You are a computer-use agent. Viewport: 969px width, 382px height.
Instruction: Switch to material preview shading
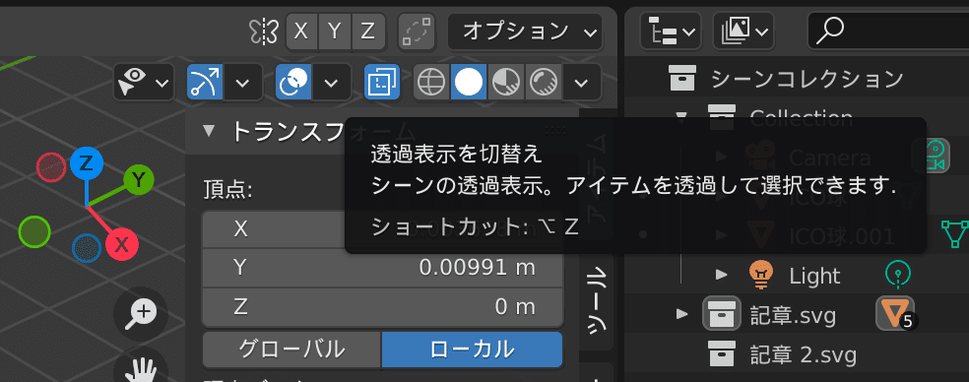pyautogui.click(x=505, y=83)
